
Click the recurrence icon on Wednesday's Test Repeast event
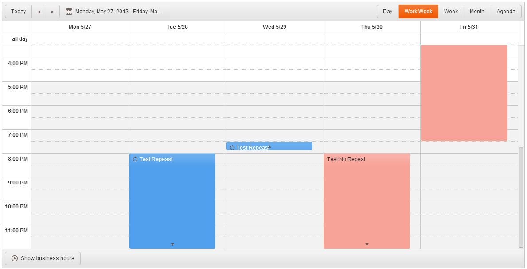coord(232,147)
